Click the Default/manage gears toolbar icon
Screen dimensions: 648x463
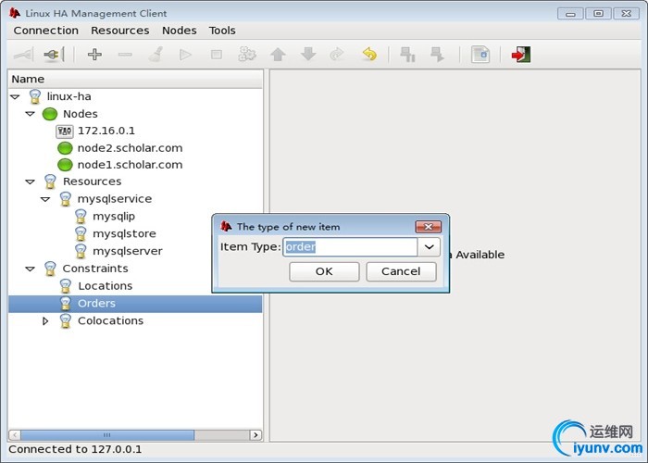pyautogui.click(x=247, y=55)
